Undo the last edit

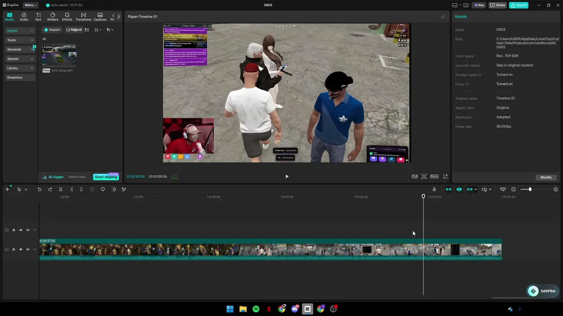tap(39, 189)
